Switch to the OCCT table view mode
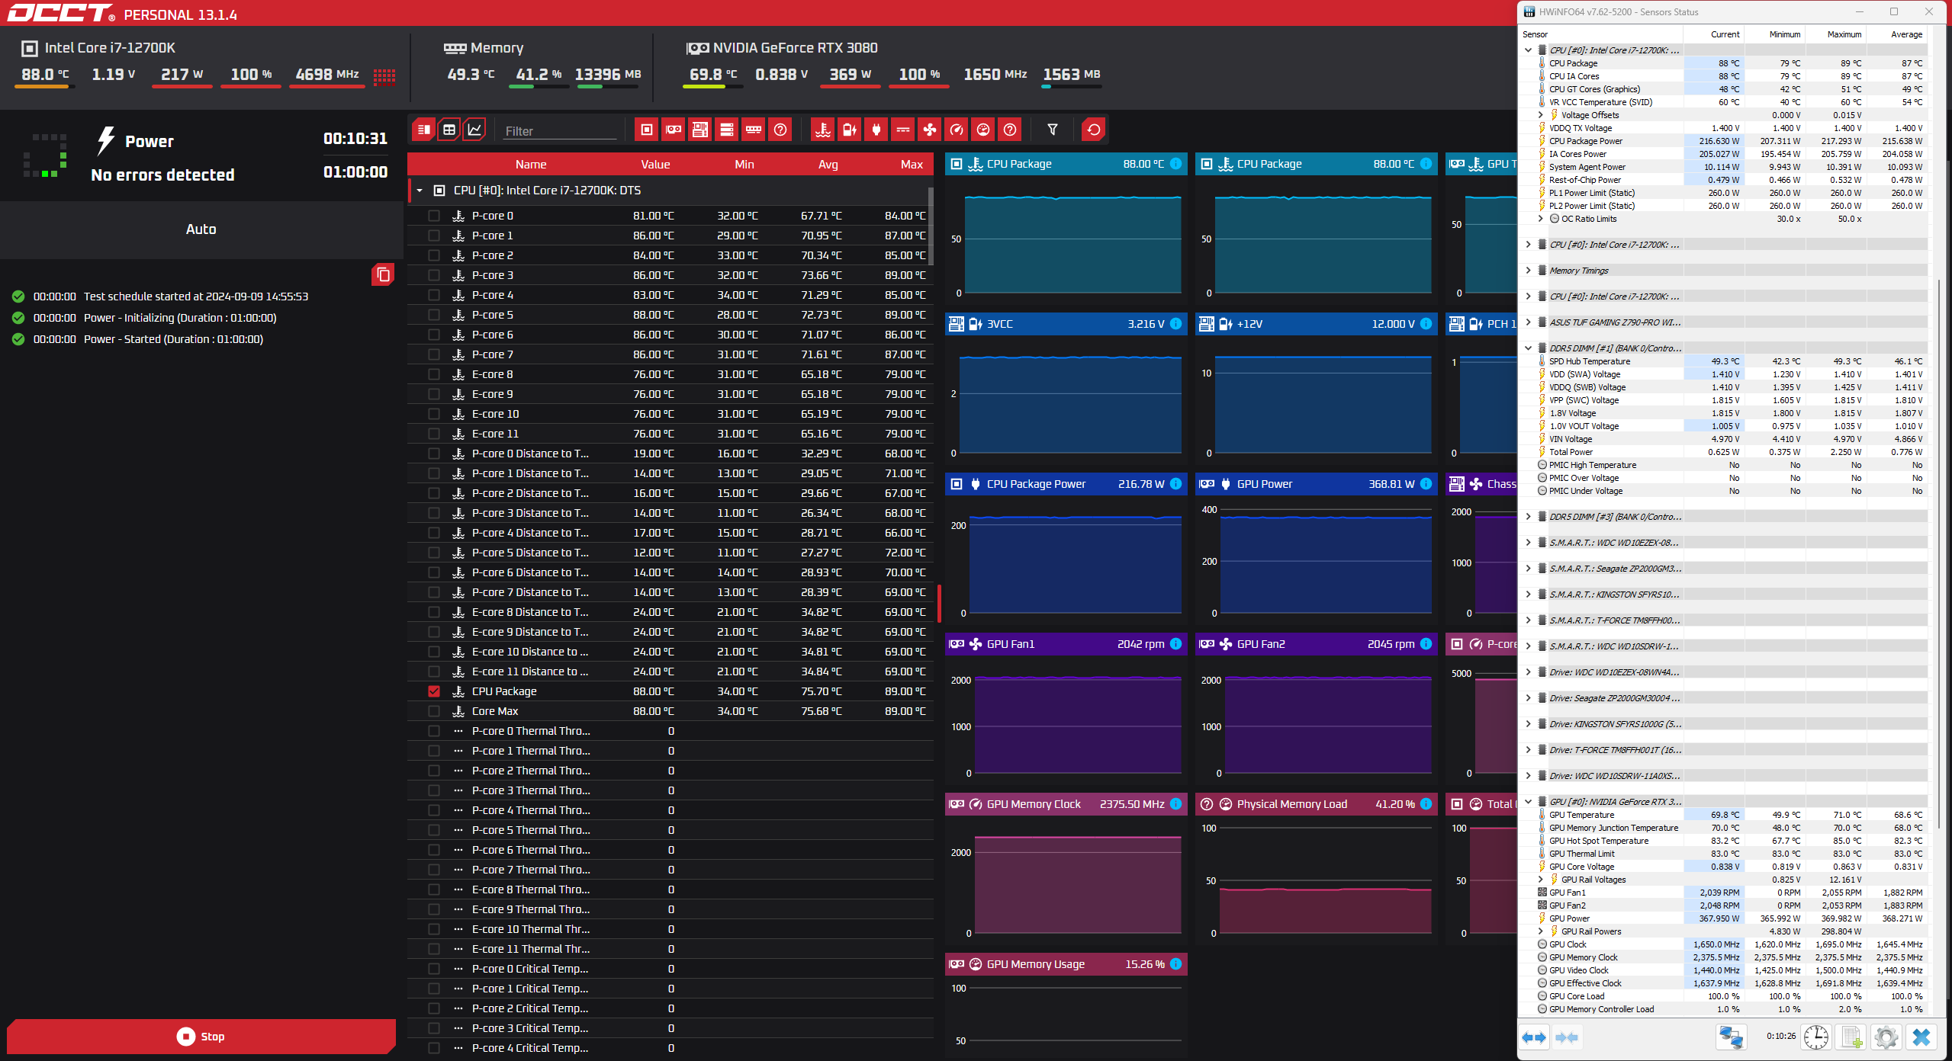The height and width of the screenshot is (1061, 1952). (449, 130)
